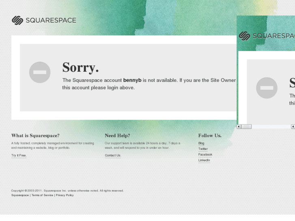The width and height of the screenshot is (295, 221).
Task: Open the Terms of Service link
Action: pos(42,195)
